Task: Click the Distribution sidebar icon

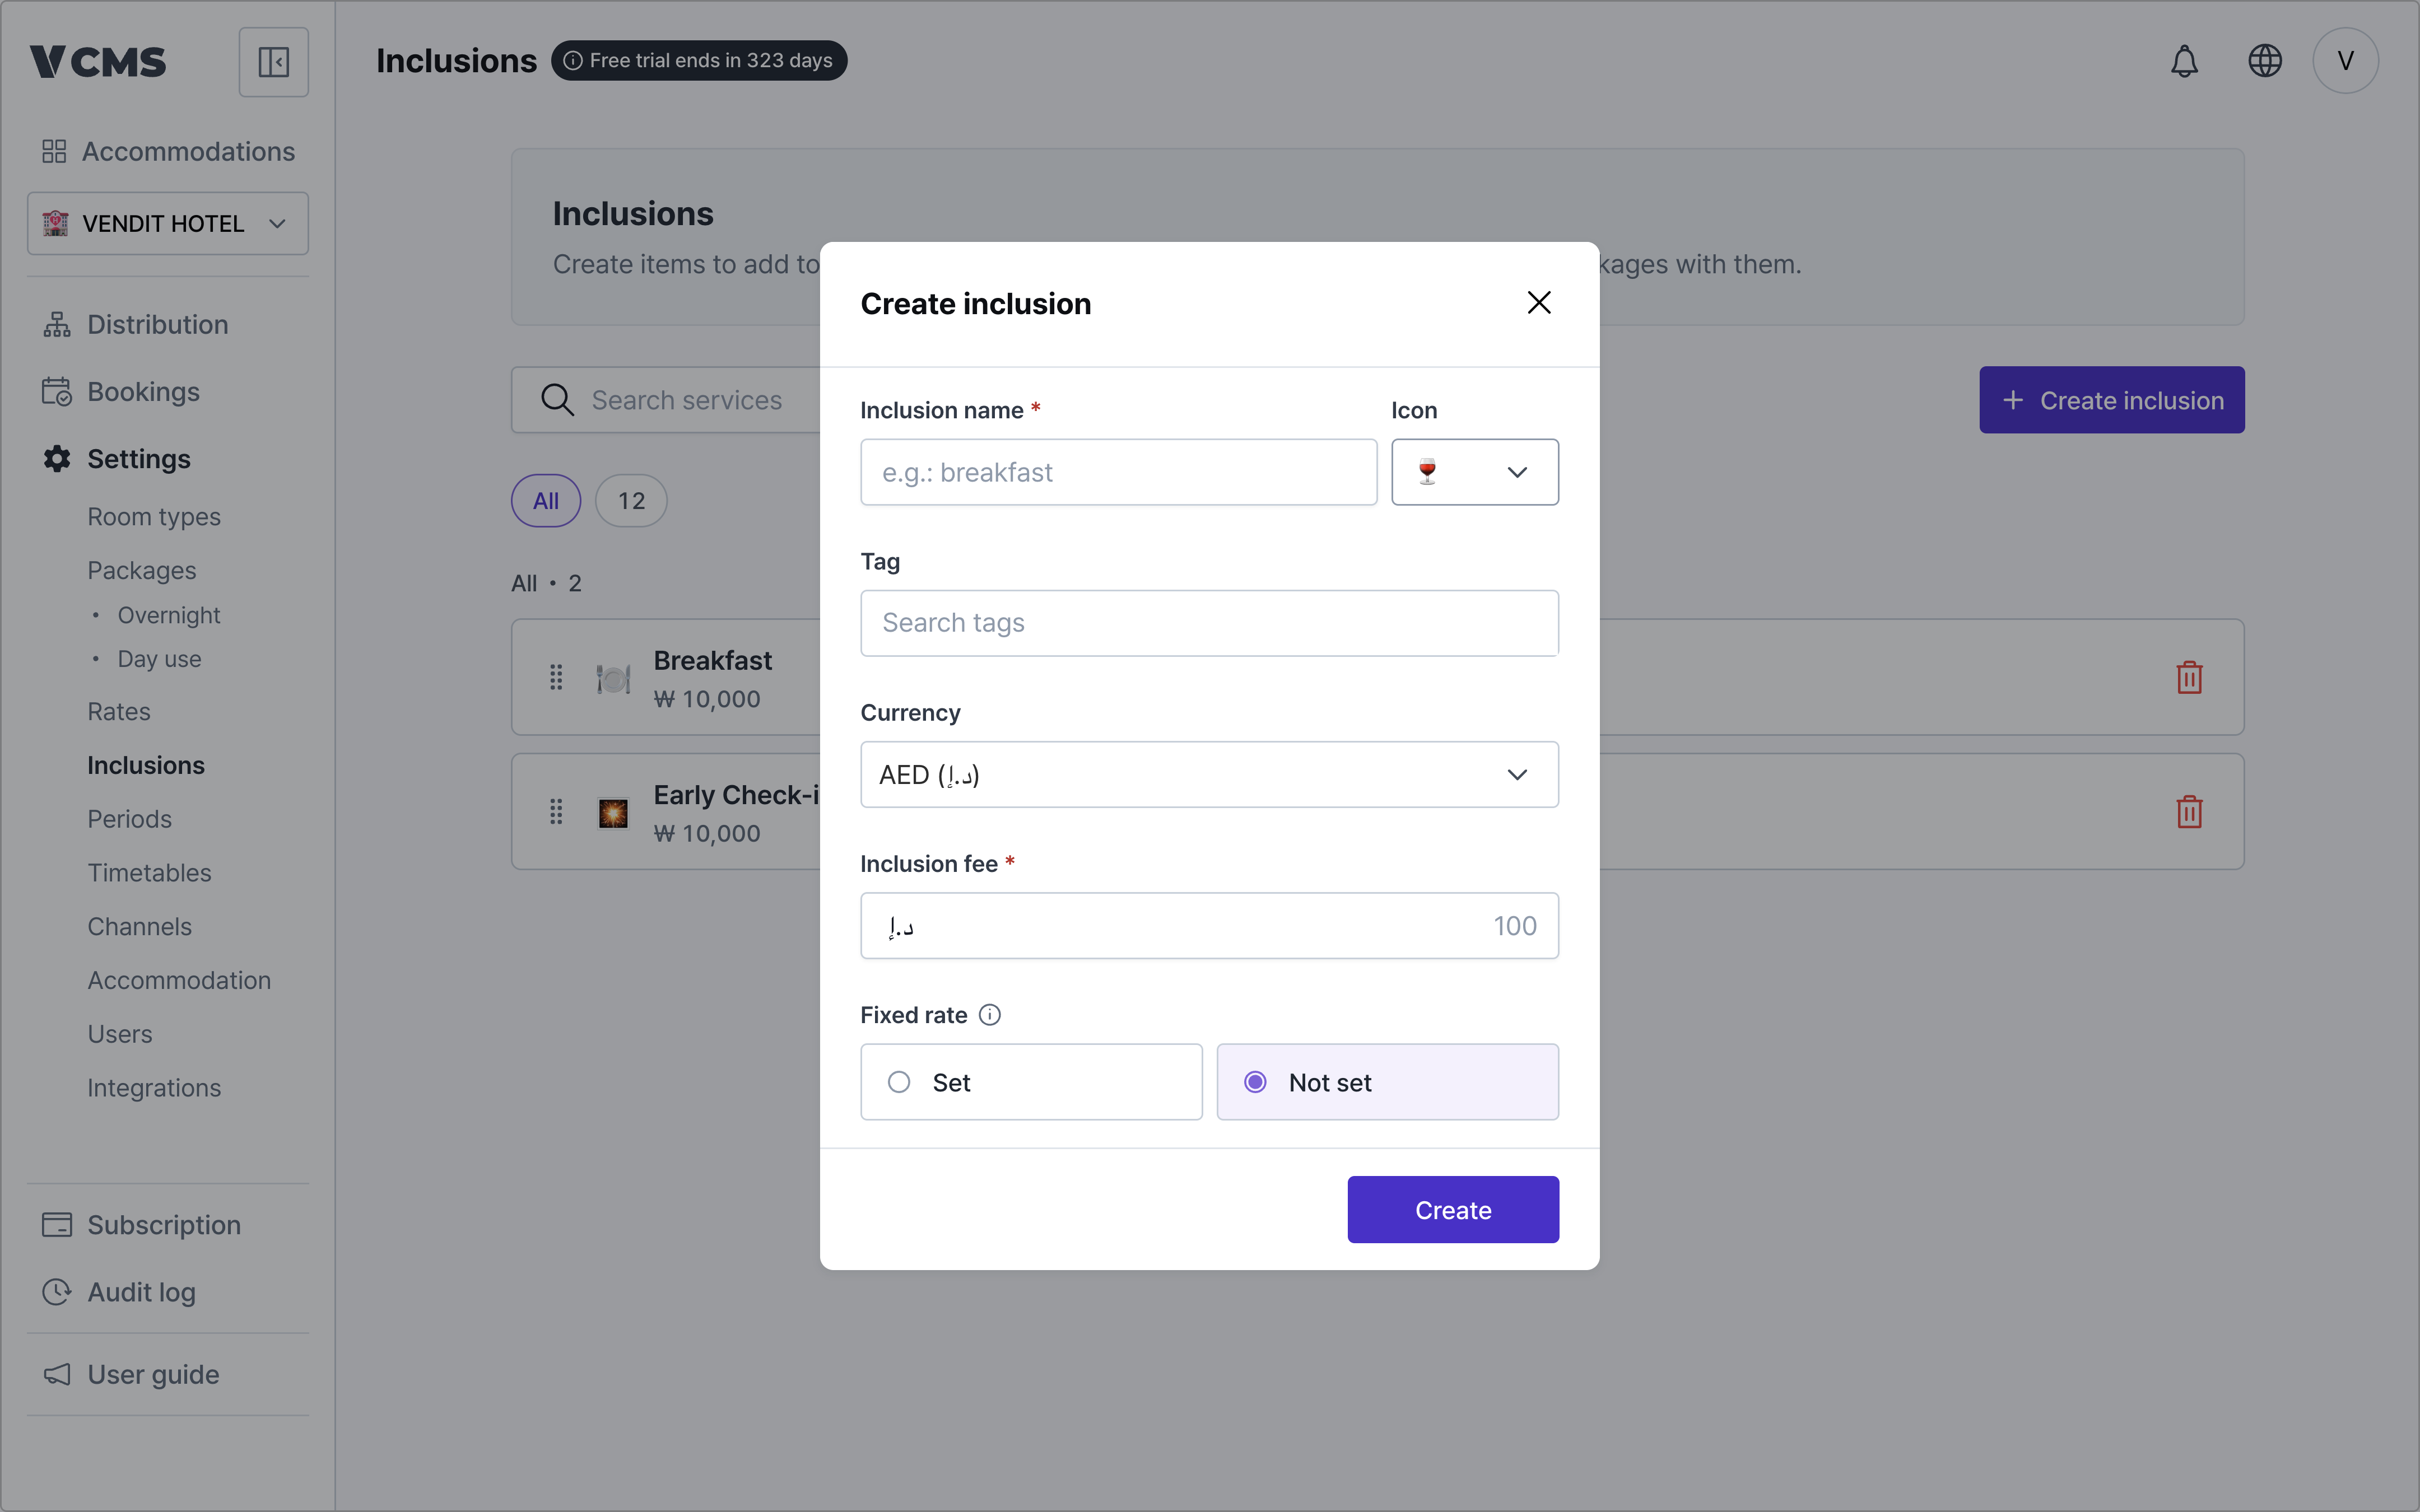Action: click(57, 325)
